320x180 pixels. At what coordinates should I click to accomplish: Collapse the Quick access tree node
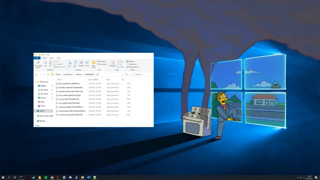[x=35, y=82]
